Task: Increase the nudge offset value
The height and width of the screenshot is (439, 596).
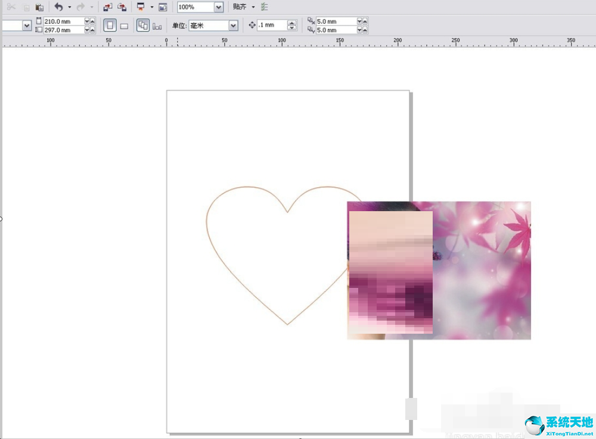Action: click(291, 23)
